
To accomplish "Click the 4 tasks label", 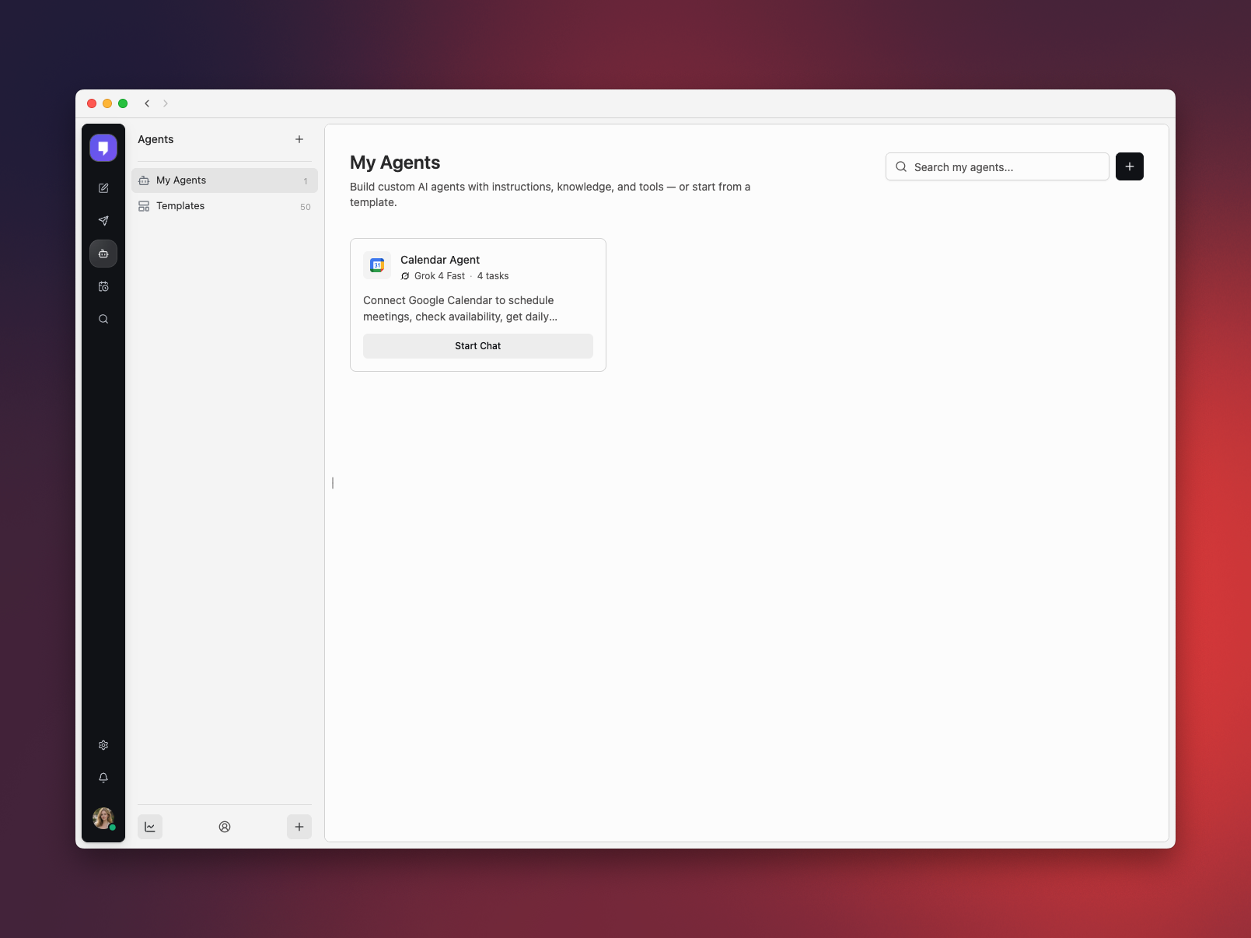I will click(x=493, y=276).
